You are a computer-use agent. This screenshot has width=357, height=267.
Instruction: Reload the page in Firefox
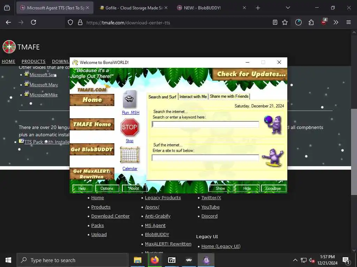[33, 23]
